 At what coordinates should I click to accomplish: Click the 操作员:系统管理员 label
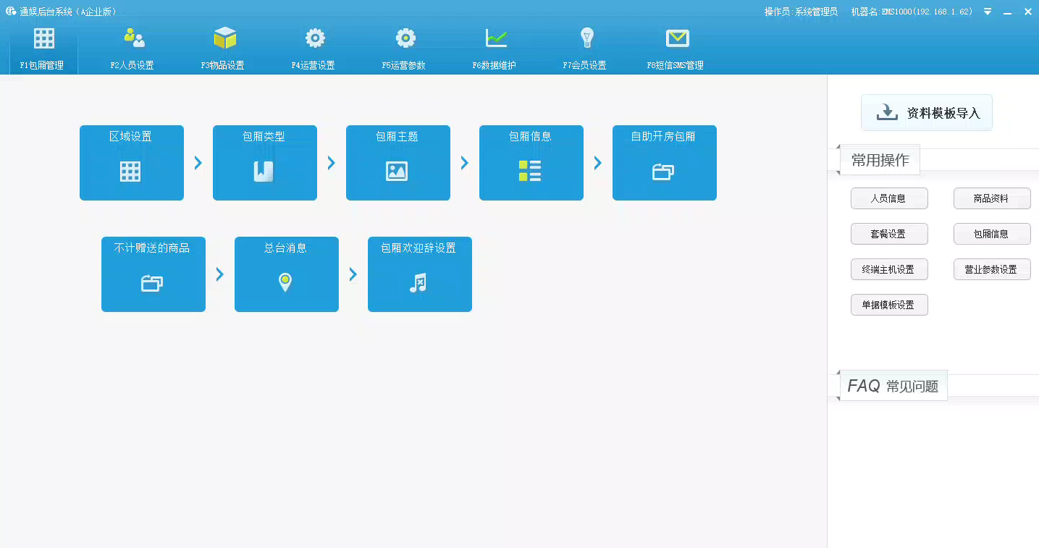(x=801, y=12)
